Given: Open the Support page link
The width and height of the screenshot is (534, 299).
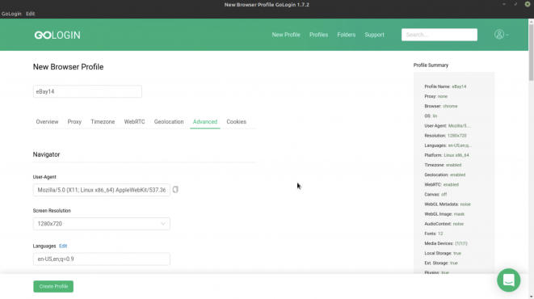Looking at the screenshot, I should (374, 35).
